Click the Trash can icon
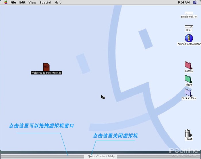 [x=188, y=133]
